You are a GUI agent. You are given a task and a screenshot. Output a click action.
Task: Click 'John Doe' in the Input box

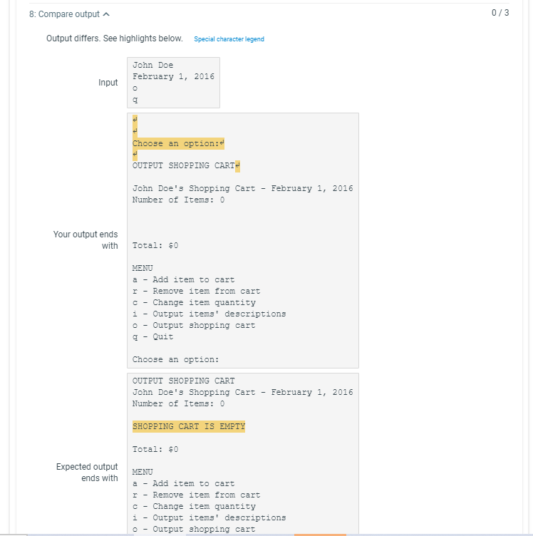click(x=152, y=65)
